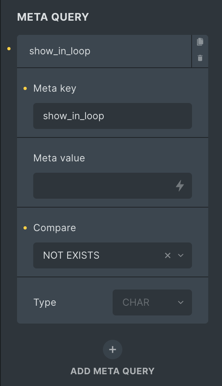The width and height of the screenshot is (222, 386).
Task: Clone the show_in_loop meta query item
Action: tap(200, 42)
